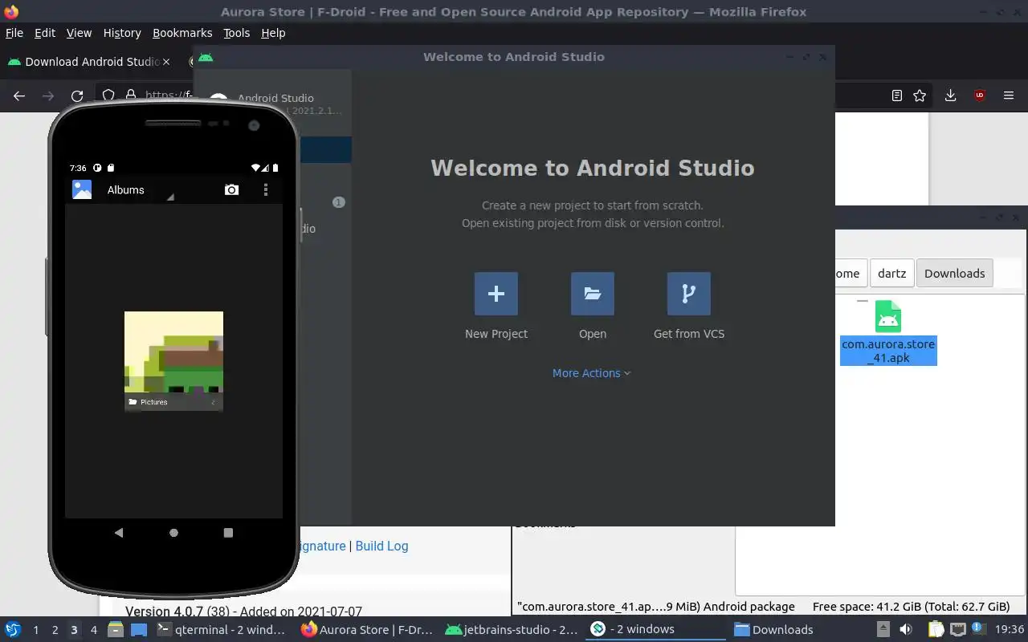The width and height of the screenshot is (1028, 642).
Task: Click the file manager launcher icon in taskbar
Action: pos(115,630)
